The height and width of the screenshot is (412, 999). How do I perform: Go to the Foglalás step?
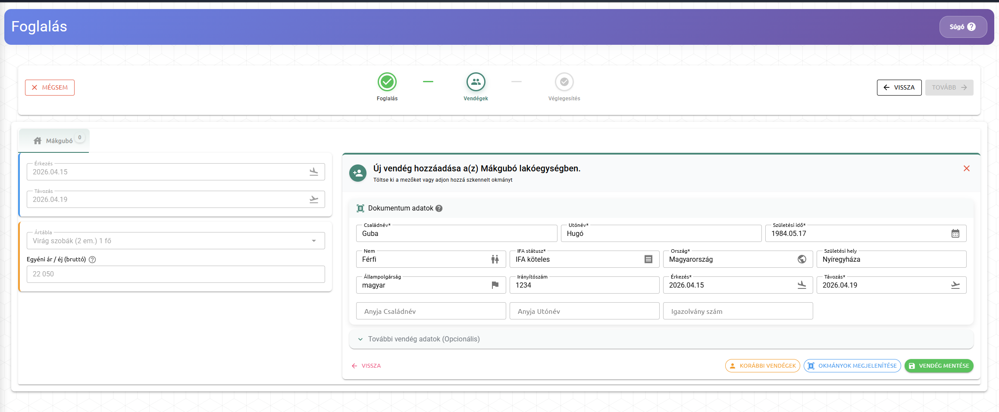tap(387, 82)
